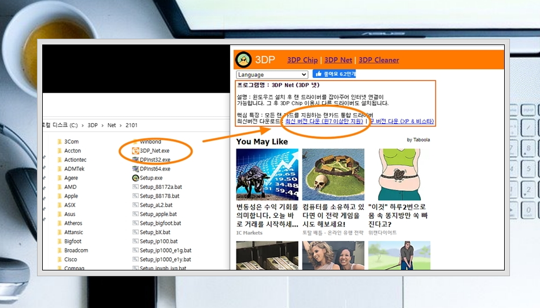The width and height of the screenshot is (540, 308).
Task: Select DPInst32.exe file icon
Action: (135, 159)
